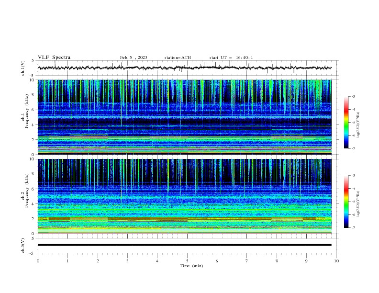This screenshot has width=379, height=293.
Task: Click the '9' tick on time axis
Action: pyautogui.click(x=306, y=261)
